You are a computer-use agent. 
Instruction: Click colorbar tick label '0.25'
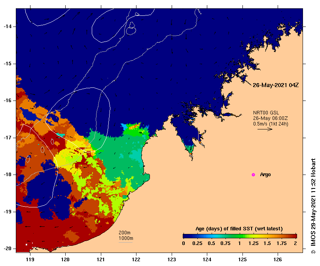(x=197, y=243)
